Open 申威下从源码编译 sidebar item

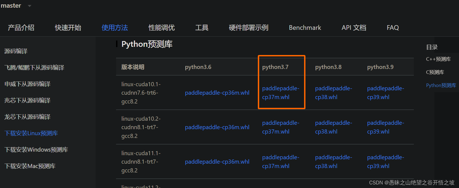[x=27, y=84]
